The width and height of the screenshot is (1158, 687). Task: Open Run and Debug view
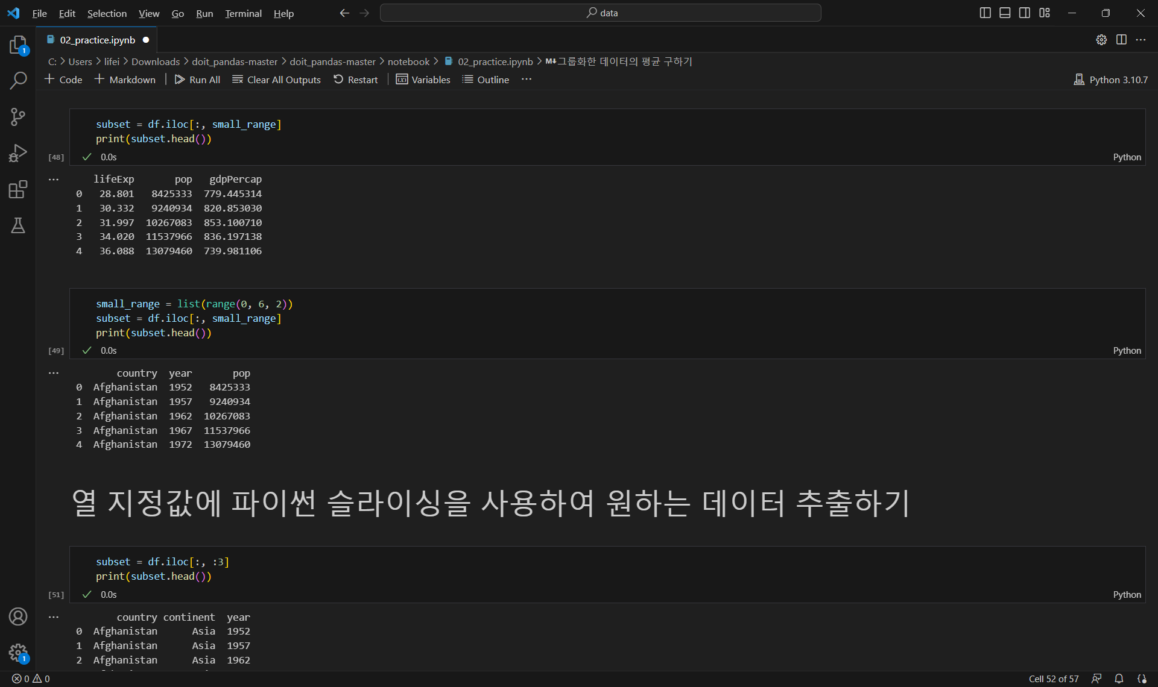[x=18, y=153]
